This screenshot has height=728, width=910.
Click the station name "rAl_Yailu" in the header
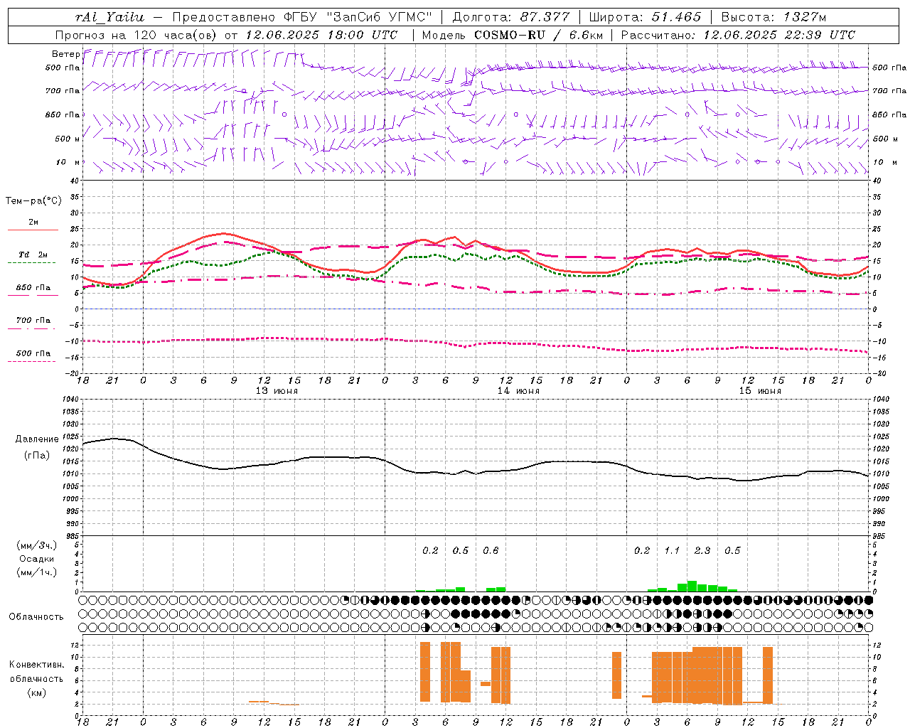(109, 17)
